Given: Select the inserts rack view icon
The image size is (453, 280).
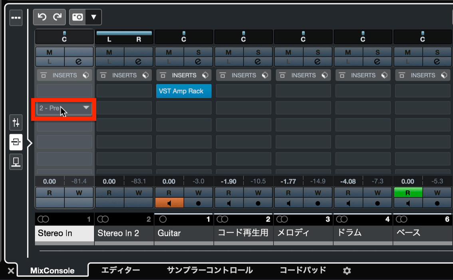Looking at the screenshot, I should [16, 142].
